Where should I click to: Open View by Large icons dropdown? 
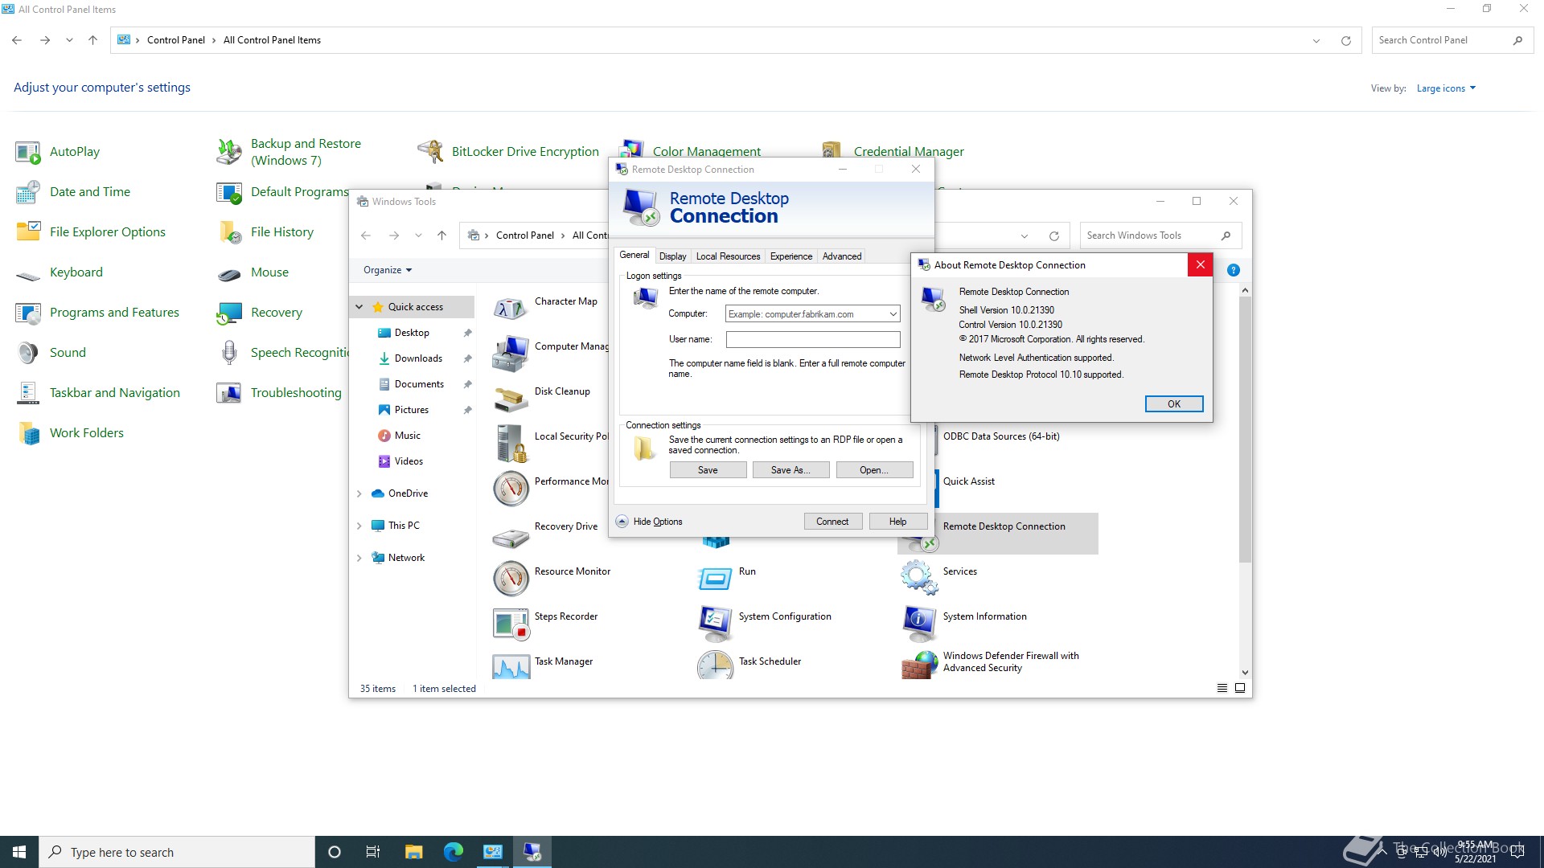(x=1446, y=88)
